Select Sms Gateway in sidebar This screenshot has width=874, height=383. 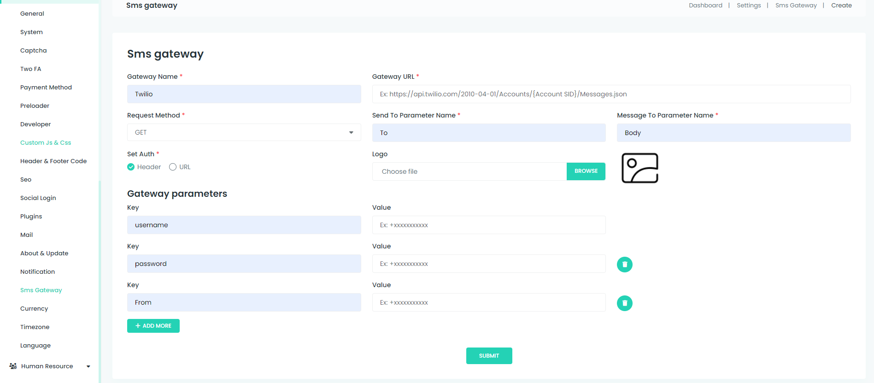(41, 290)
